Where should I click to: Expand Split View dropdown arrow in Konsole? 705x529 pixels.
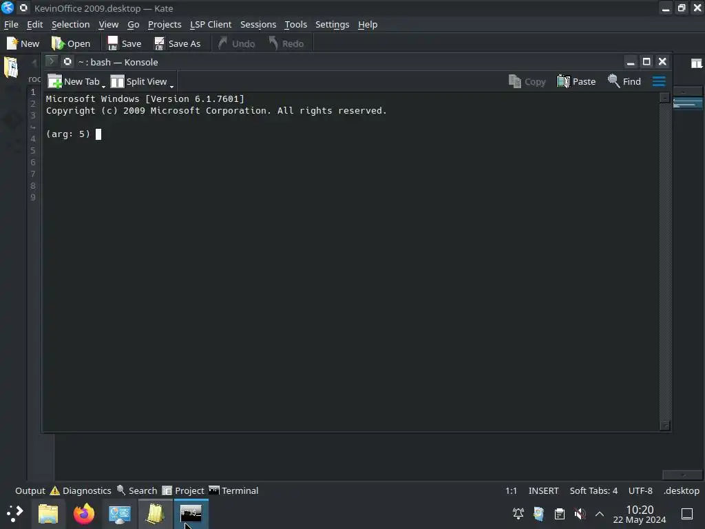click(x=171, y=85)
